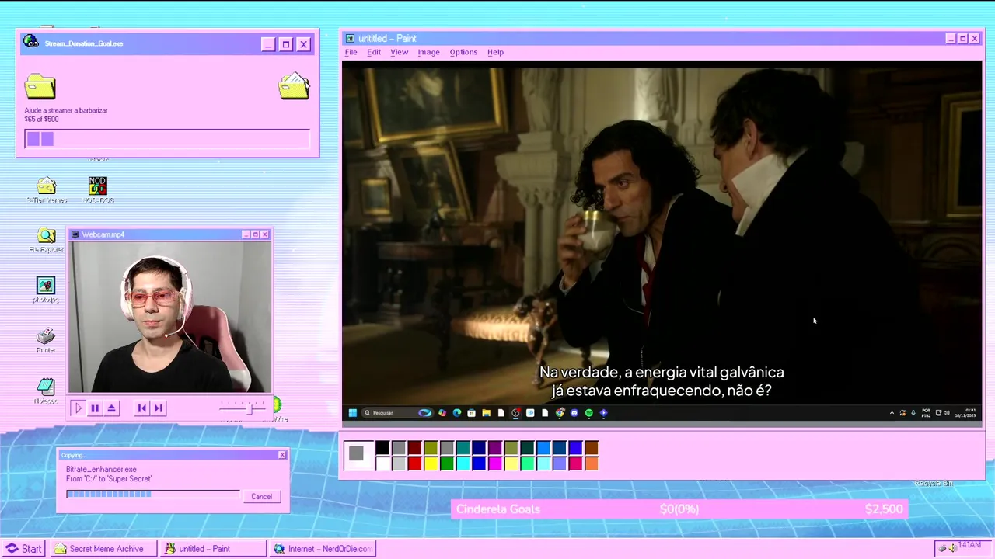Click the Stream_Donation_Goal.exe title globe icon
Image resolution: width=995 pixels, height=559 pixels.
(x=31, y=42)
